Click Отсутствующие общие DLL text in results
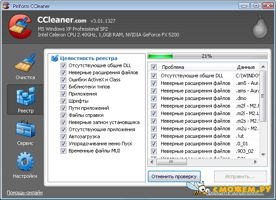The image size is (276, 200). coord(192,76)
